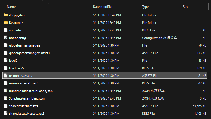Image resolution: width=211 pixels, height=119 pixels.
Task: Sort by the Type column header
Action: click(x=145, y=7)
